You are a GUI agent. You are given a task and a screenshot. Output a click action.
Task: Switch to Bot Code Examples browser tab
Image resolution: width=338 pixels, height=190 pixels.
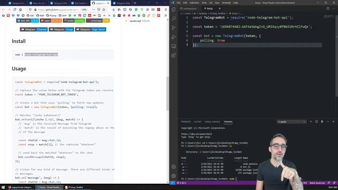[79, 3]
